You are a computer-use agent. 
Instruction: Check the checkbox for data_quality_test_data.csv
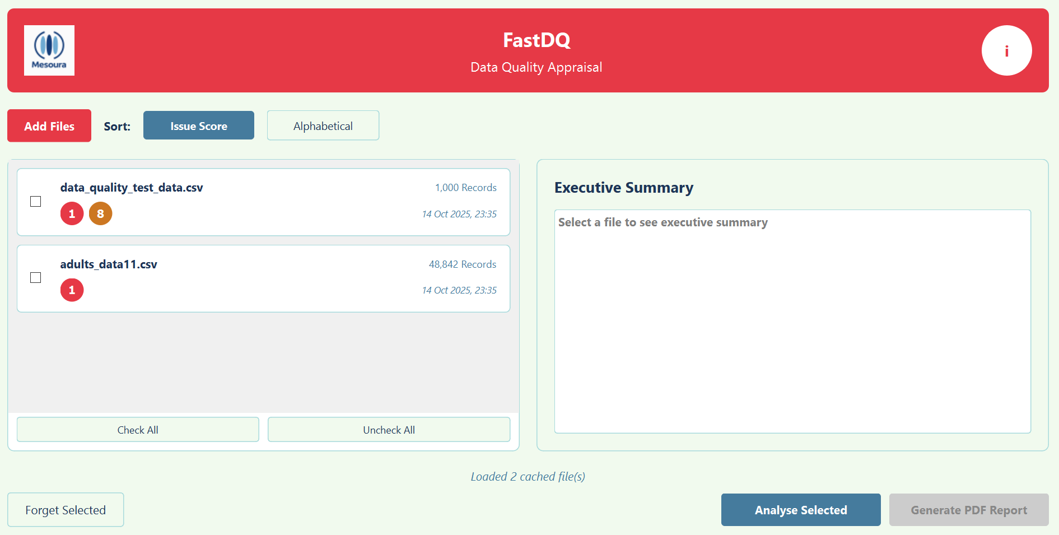tap(35, 201)
